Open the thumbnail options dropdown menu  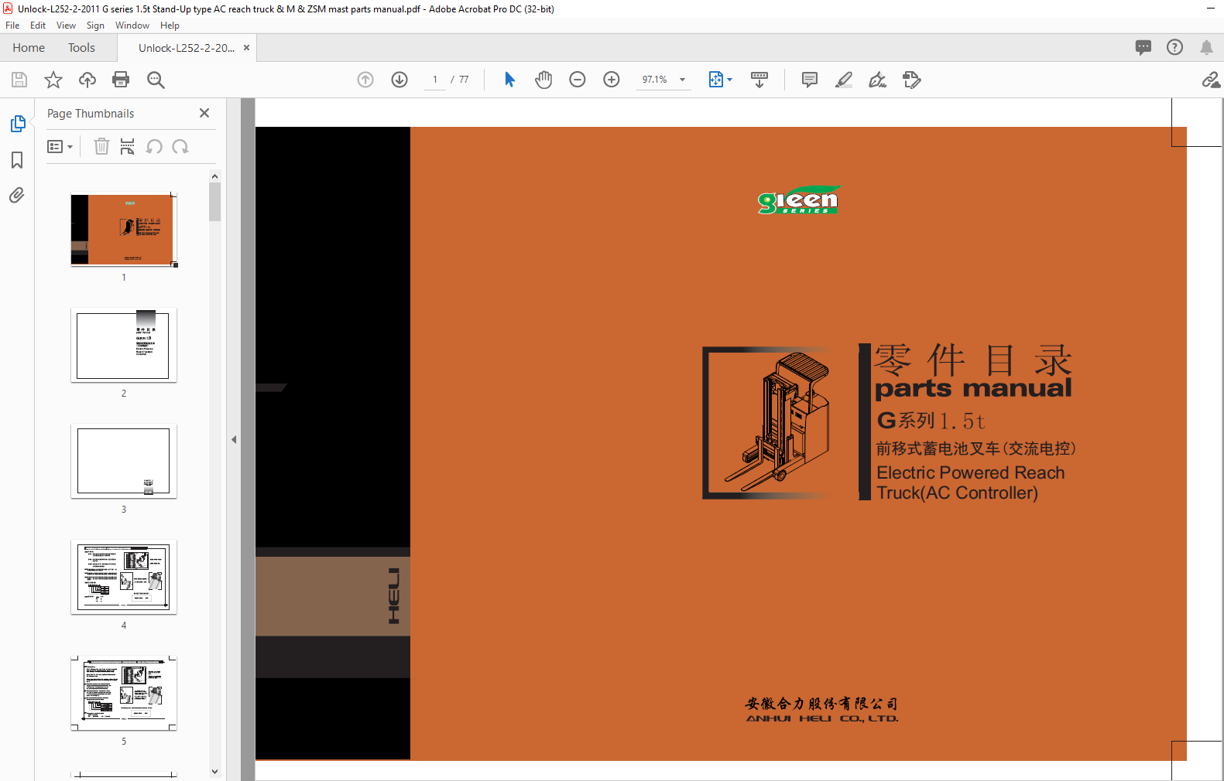(x=60, y=146)
